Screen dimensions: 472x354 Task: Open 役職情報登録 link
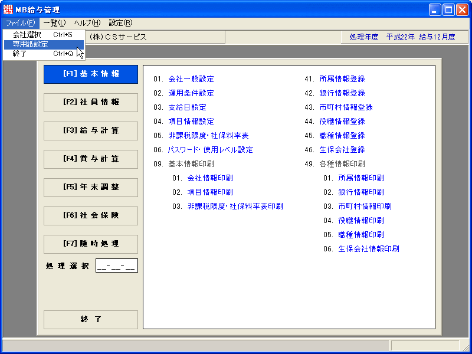coord(342,122)
